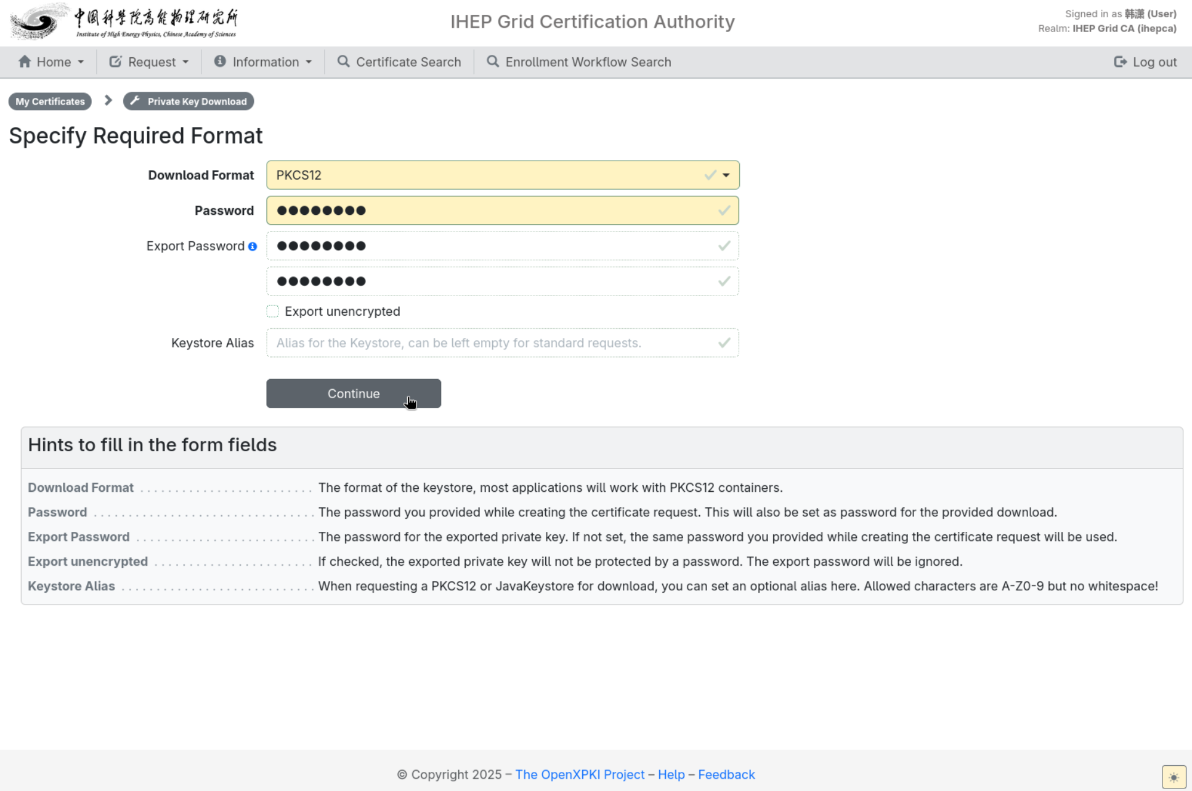Image resolution: width=1192 pixels, height=791 pixels.
Task: Click the Home house icon
Action: [x=25, y=62]
